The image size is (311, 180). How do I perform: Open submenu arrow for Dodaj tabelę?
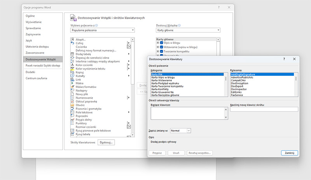coord(129,54)
